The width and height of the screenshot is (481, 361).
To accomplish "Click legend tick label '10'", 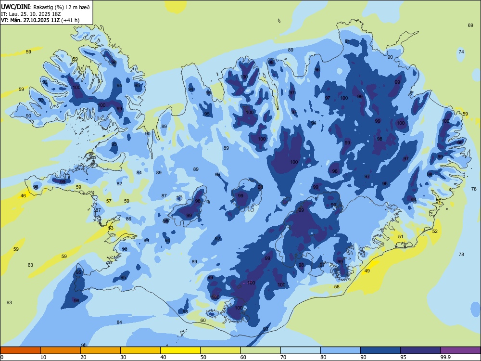I will point(43,357).
